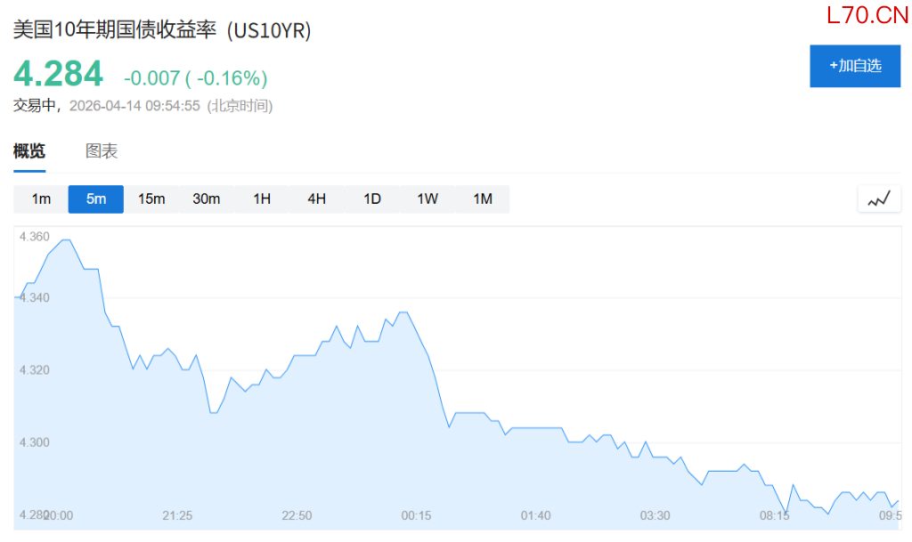
Task: Click the 03:30 time axis label
Action: point(655,516)
